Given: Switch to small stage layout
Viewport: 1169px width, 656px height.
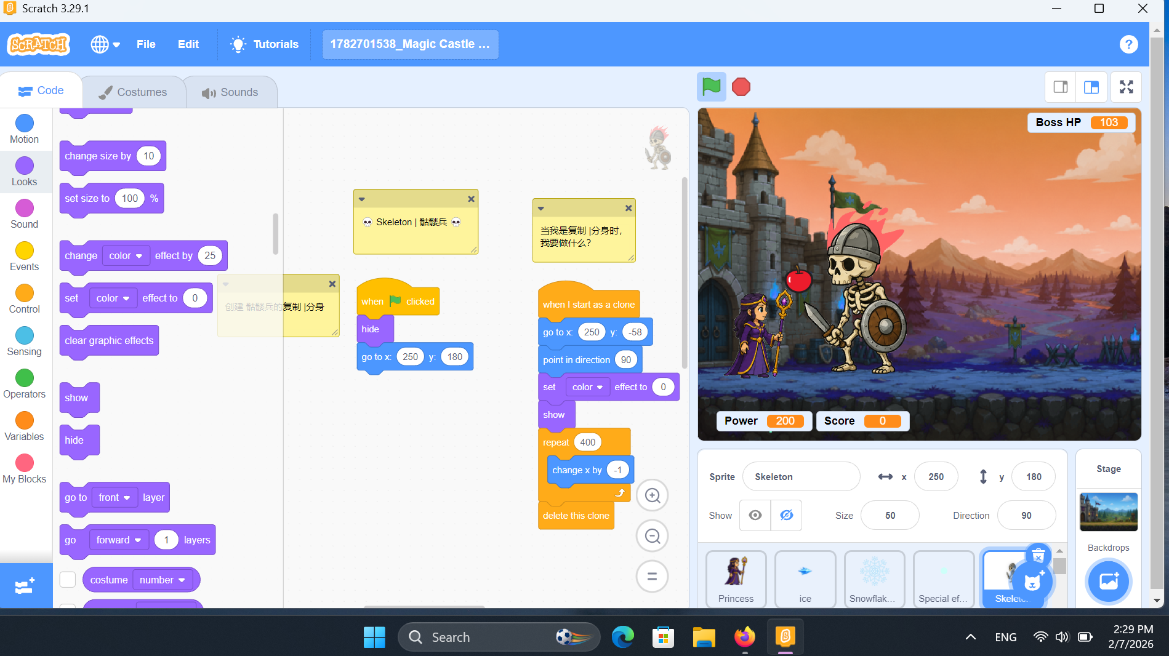Looking at the screenshot, I should pyautogui.click(x=1061, y=87).
